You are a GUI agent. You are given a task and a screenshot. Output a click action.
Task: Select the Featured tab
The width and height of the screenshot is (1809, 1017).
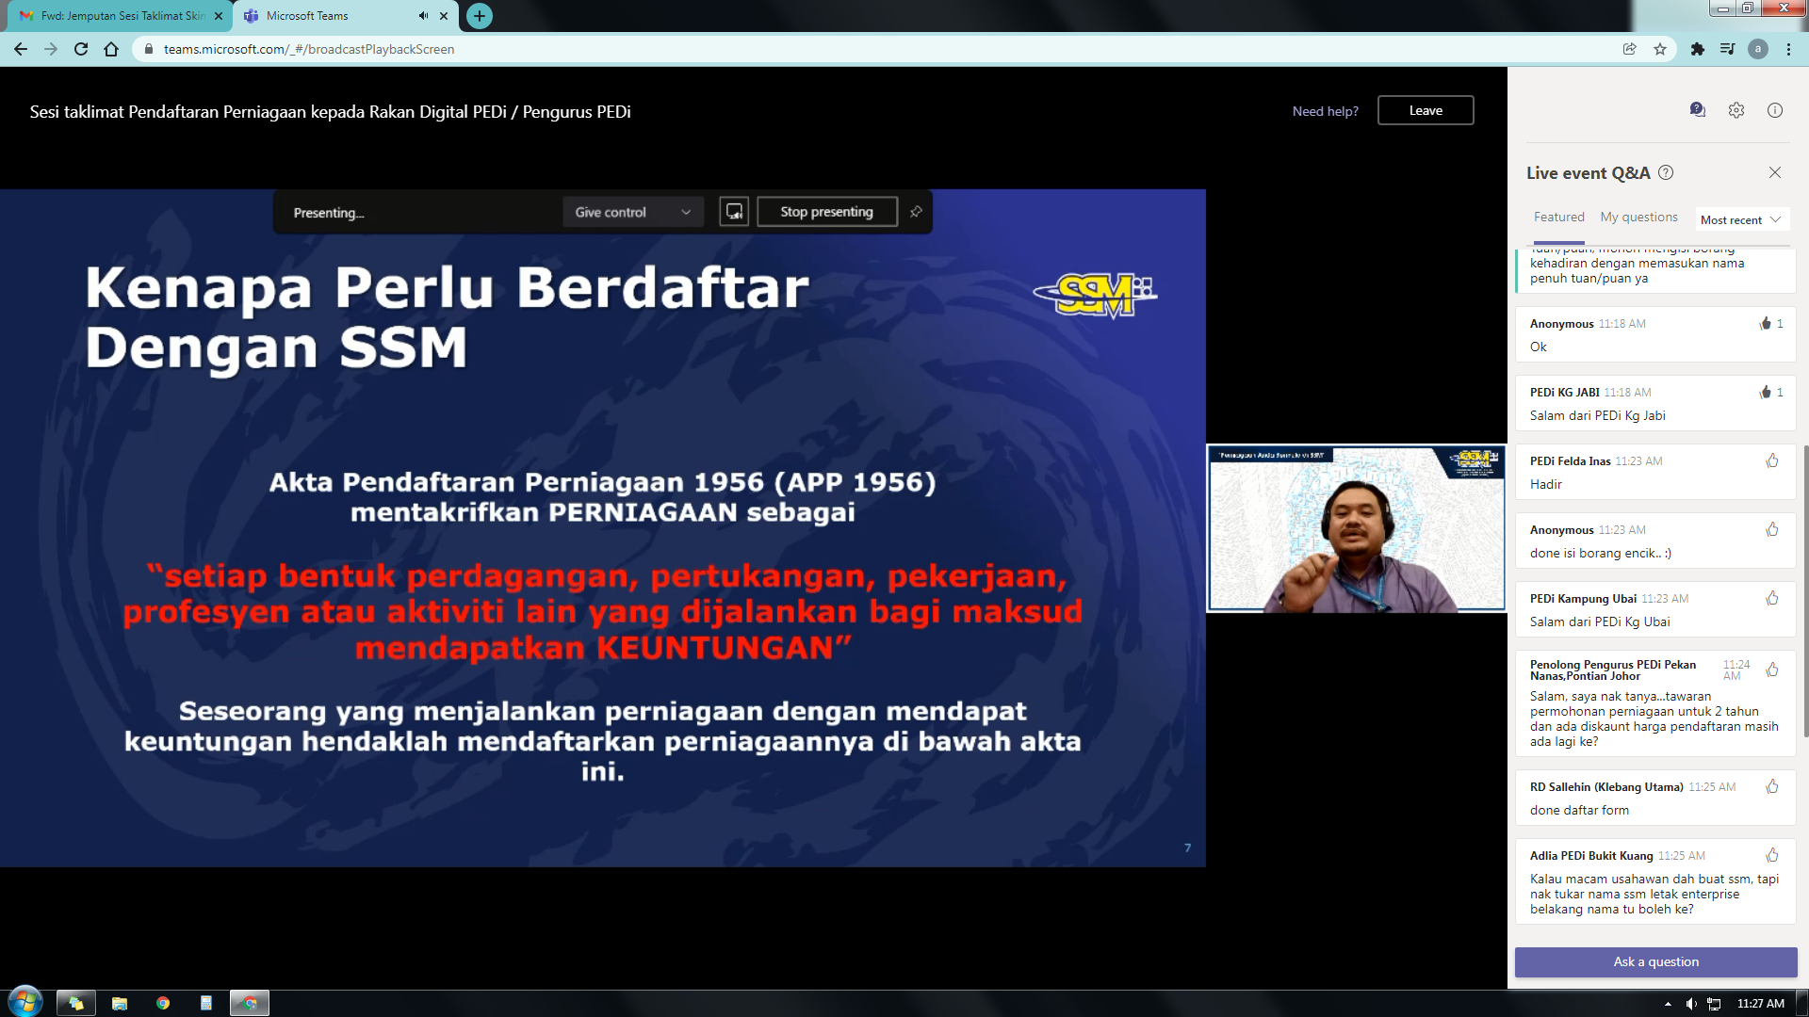1558,217
